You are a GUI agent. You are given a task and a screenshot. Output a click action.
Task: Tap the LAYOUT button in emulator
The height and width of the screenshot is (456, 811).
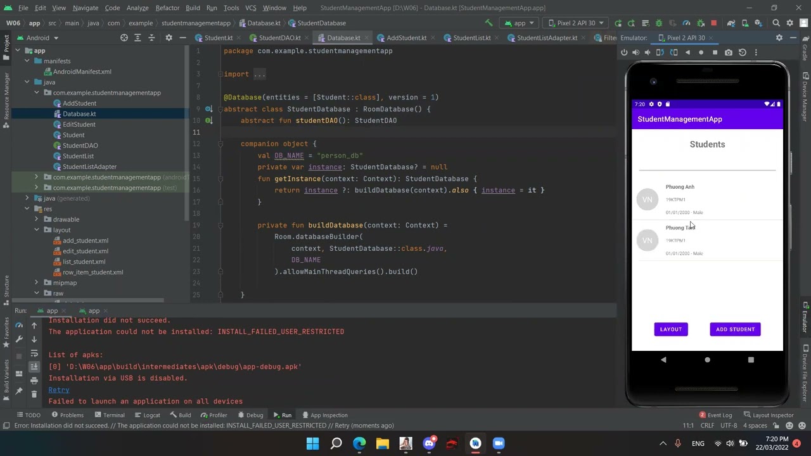[670, 329]
